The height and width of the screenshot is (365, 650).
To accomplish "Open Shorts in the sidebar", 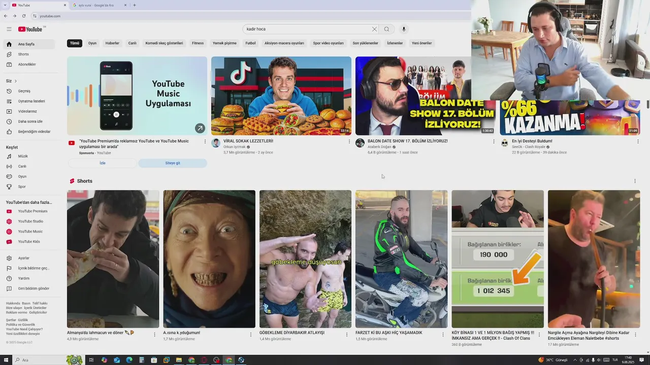I will [28, 54].
